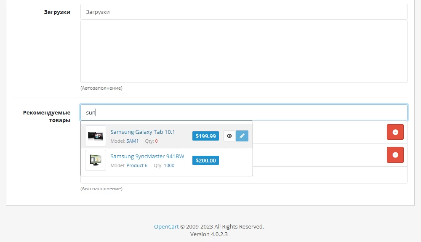
Task: Click the pencil edit icon for Samsung Galaxy Tab
Action: click(242, 136)
